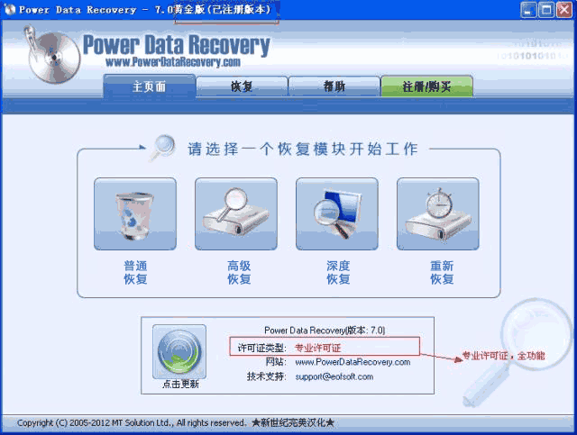Click the 深度恢复 label

338,273
